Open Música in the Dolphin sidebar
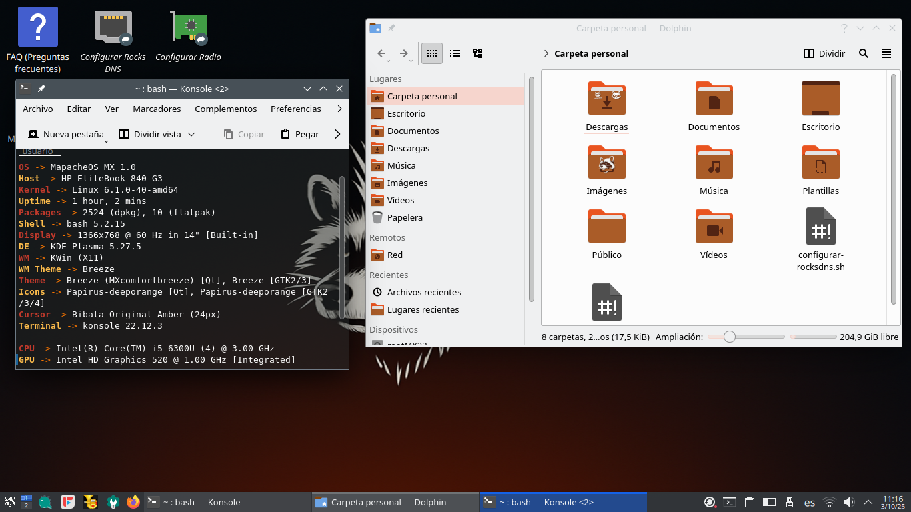The image size is (911, 512). 447,165
